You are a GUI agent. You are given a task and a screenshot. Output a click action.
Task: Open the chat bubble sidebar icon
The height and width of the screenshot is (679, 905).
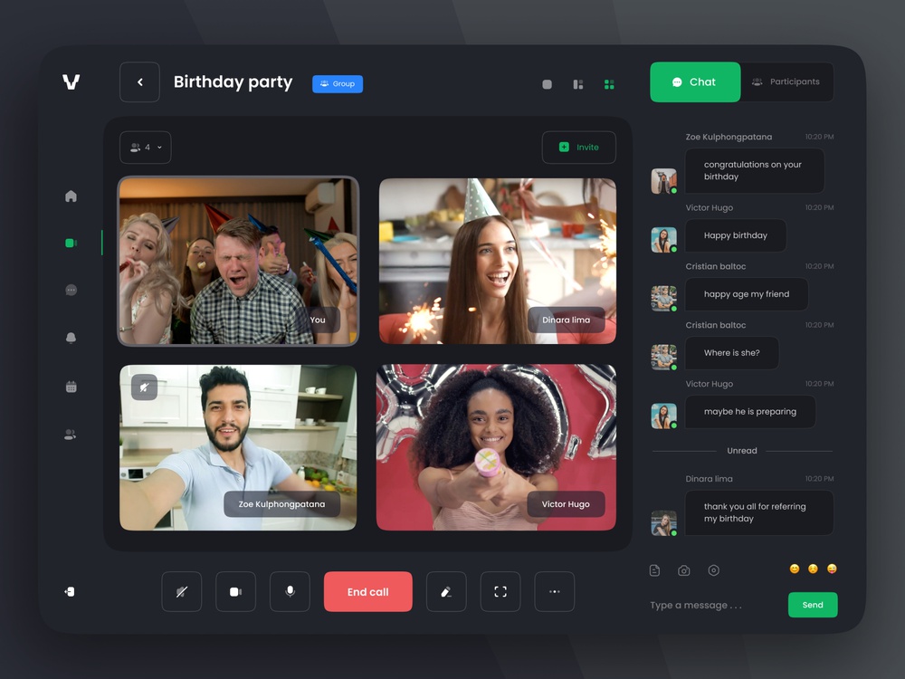click(71, 290)
